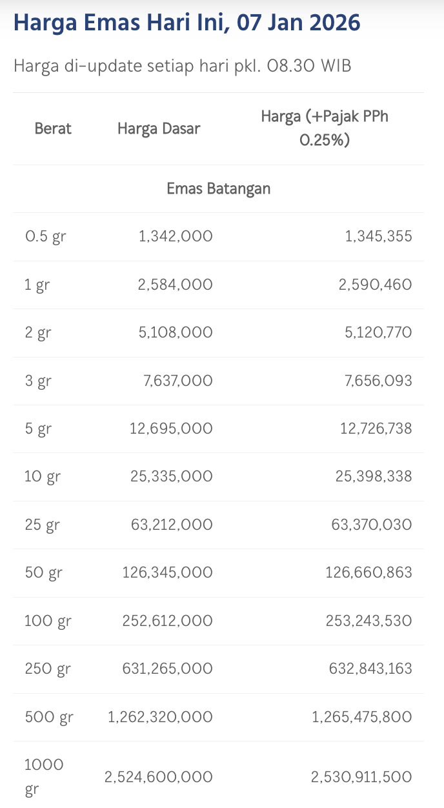Viewport: 444px width, 808px height.
Task: Click the price update time notice text
Action: coord(183,66)
